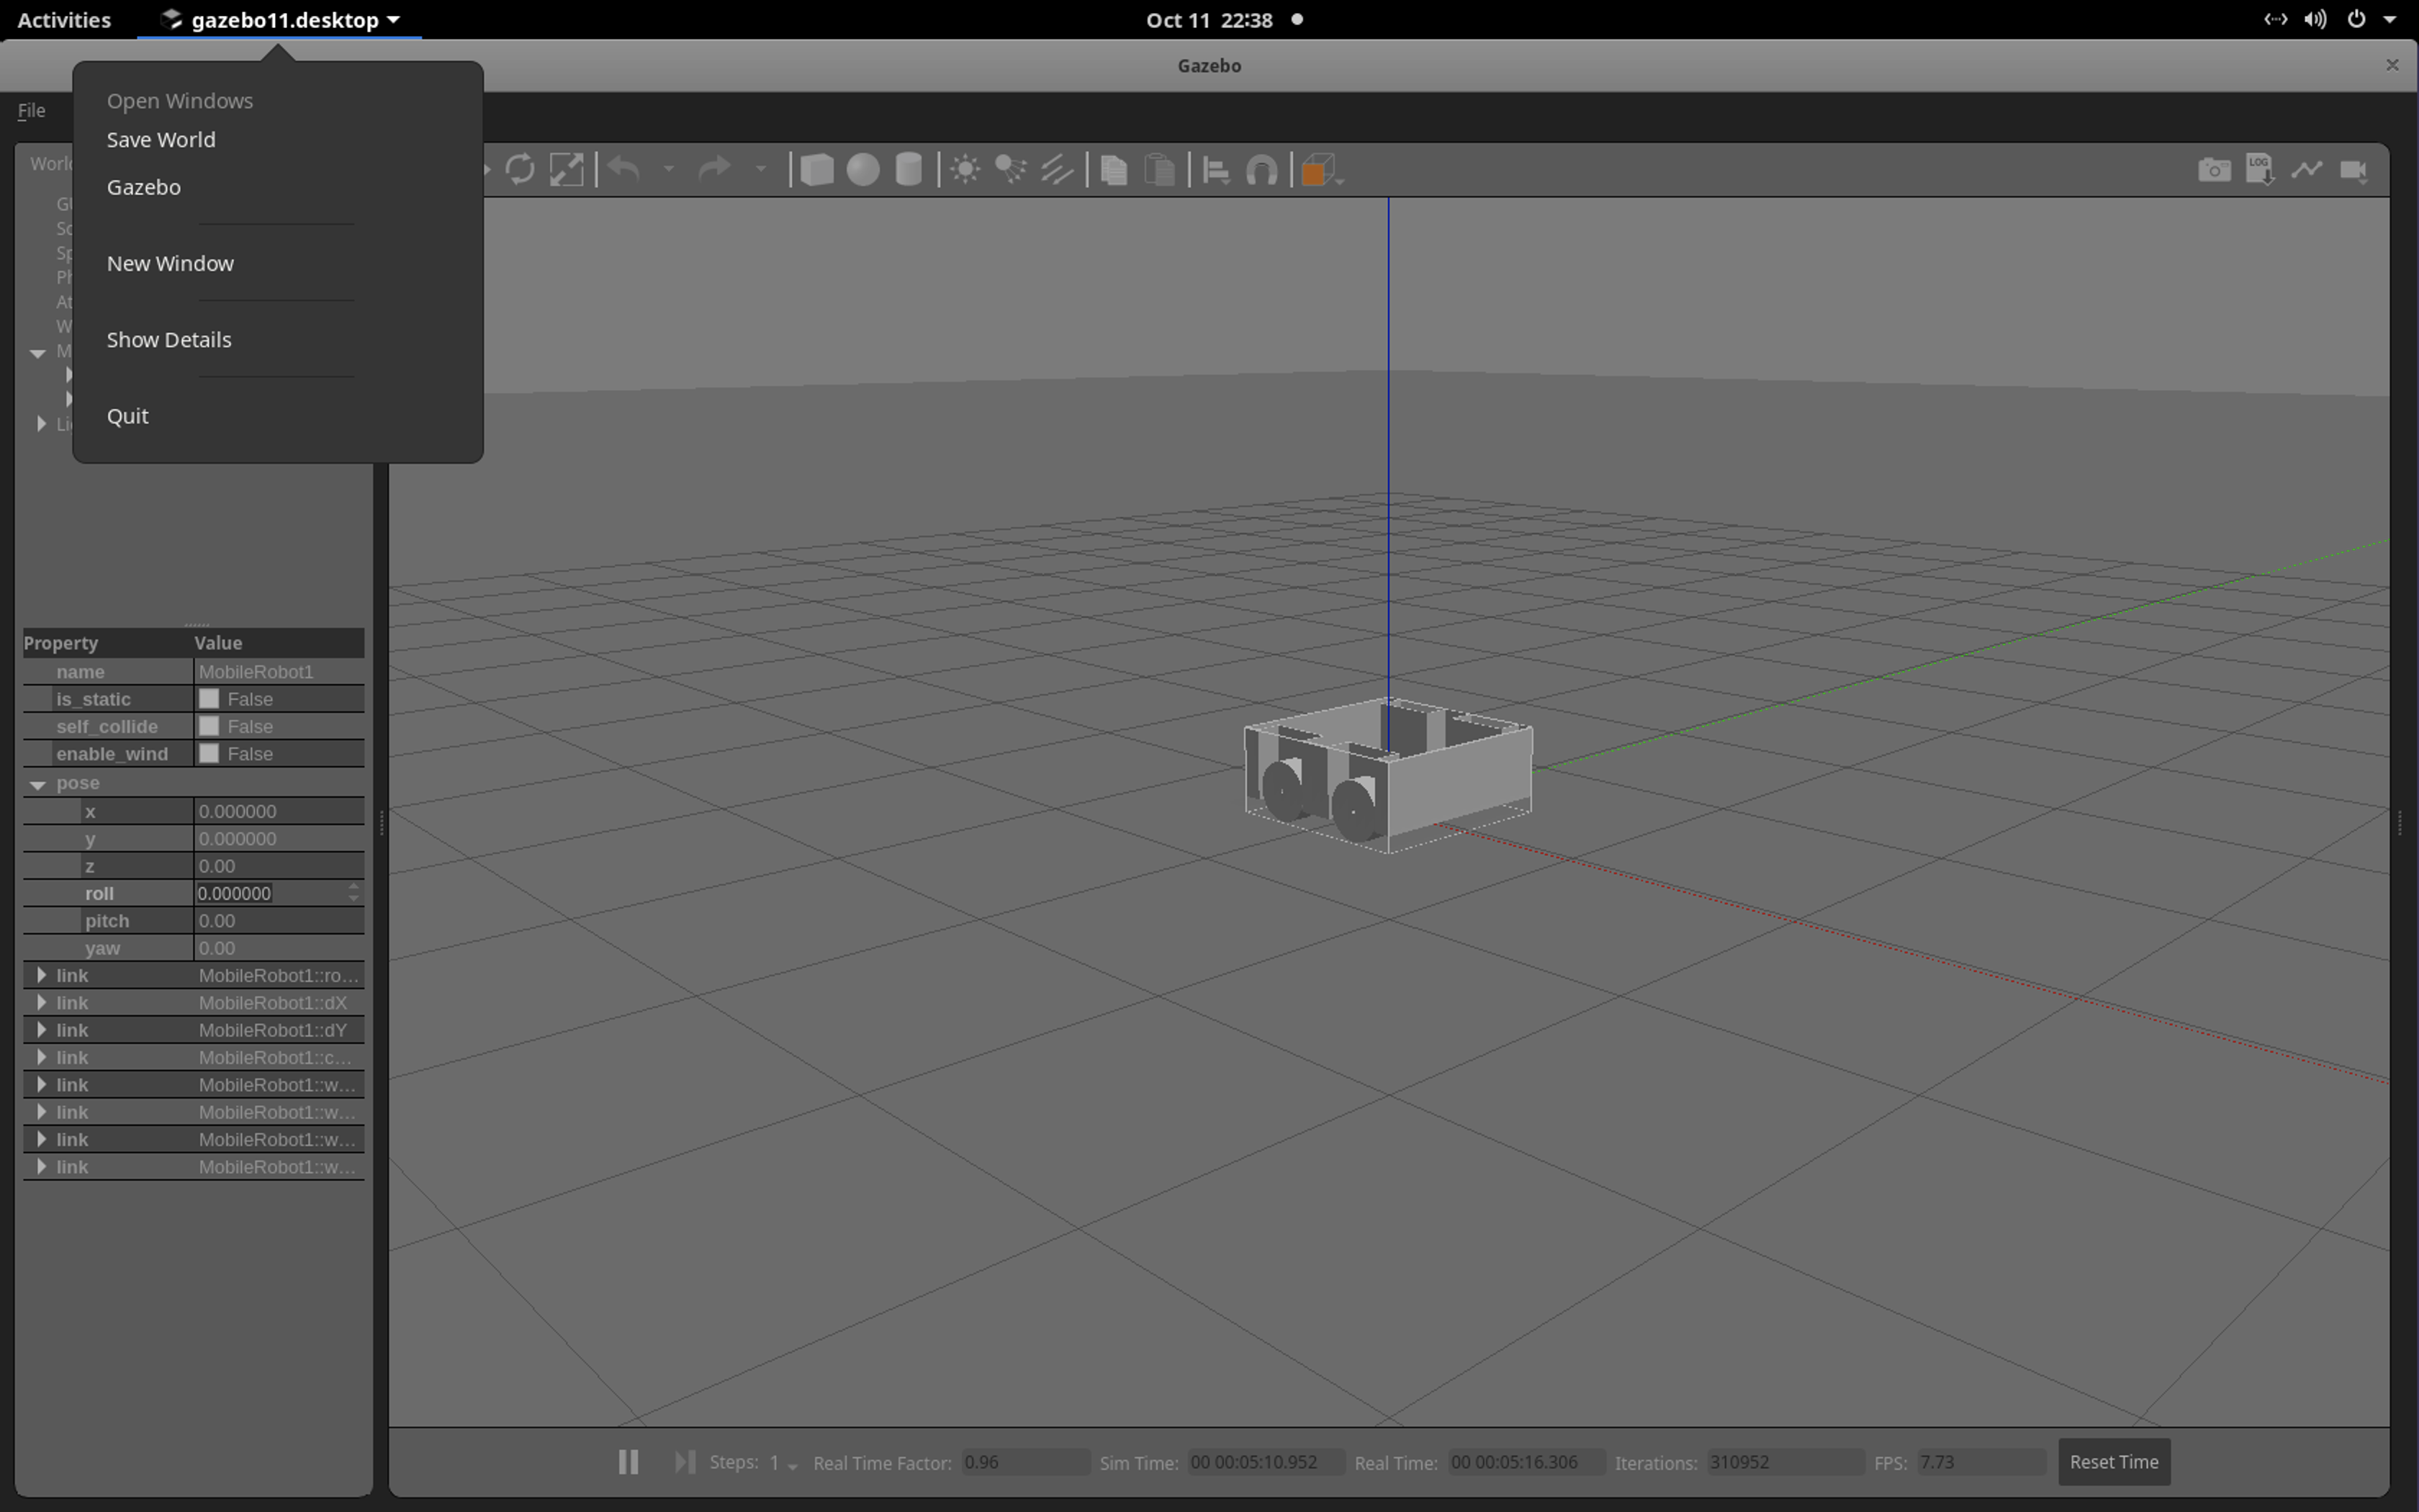Collapse the pose section
The width and height of the screenshot is (2419, 1512).
coord(39,783)
